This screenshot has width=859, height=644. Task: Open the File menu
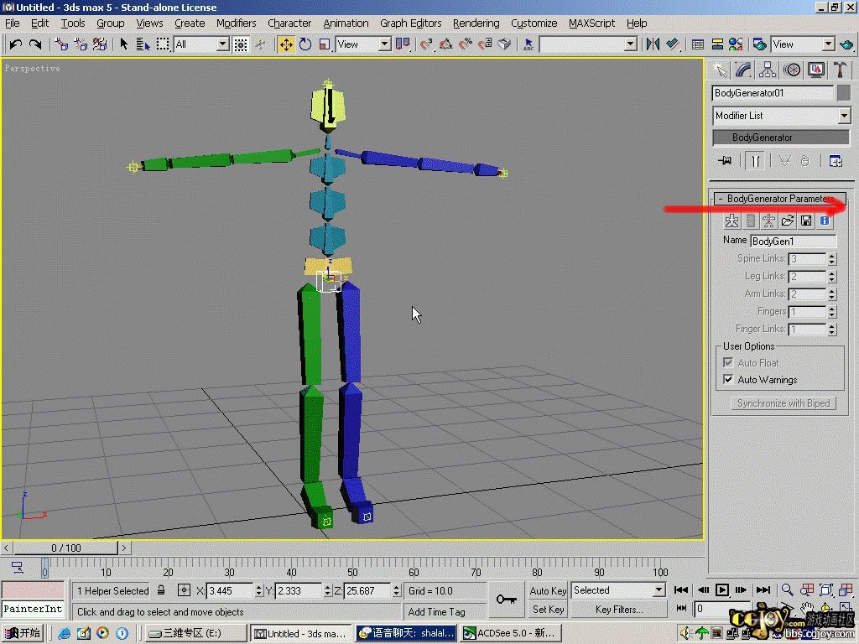click(x=12, y=23)
